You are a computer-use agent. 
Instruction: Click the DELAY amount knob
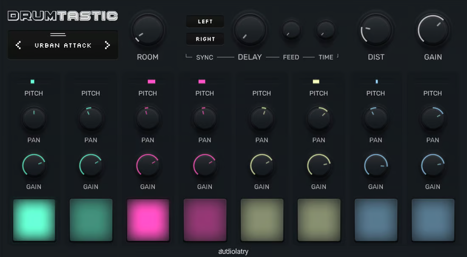coord(250,30)
